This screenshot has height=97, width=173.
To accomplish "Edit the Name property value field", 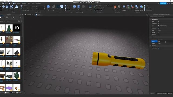I will (x=165, y=41).
